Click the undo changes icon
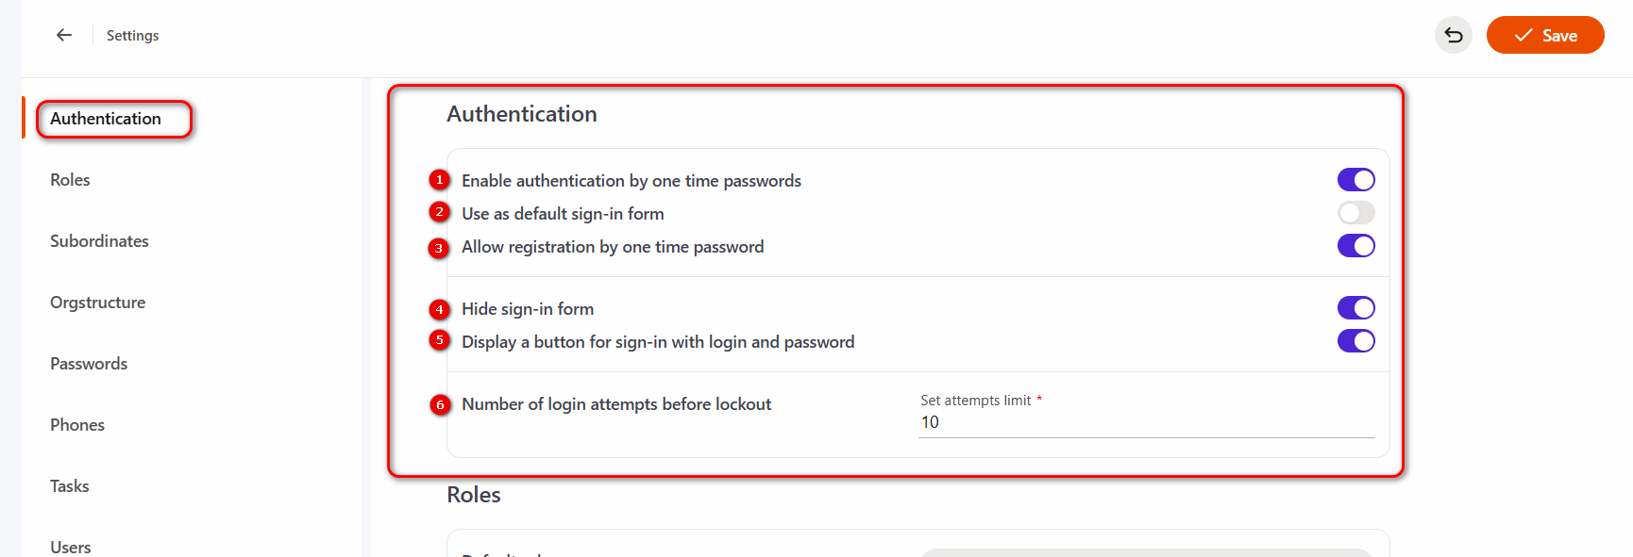 click(1453, 36)
